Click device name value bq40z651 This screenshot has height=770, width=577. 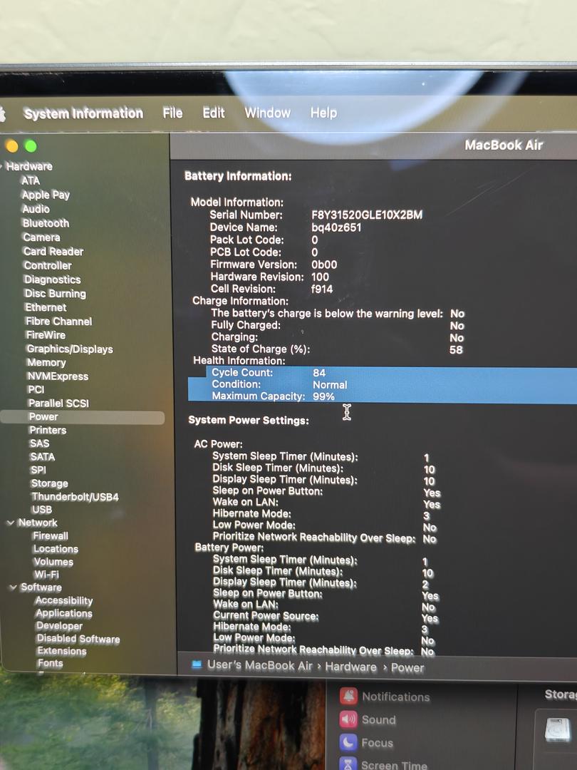336,227
